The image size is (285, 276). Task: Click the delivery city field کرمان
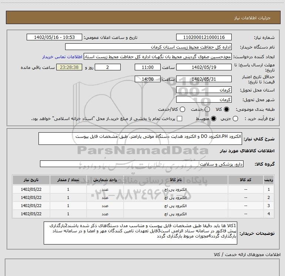click(x=204, y=100)
